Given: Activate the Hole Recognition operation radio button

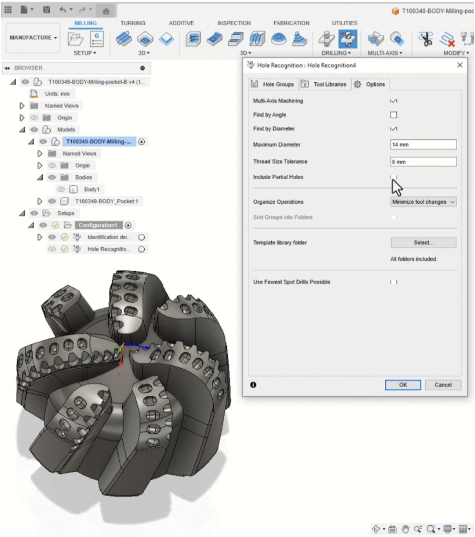Looking at the screenshot, I should click(x=142, y=249).
